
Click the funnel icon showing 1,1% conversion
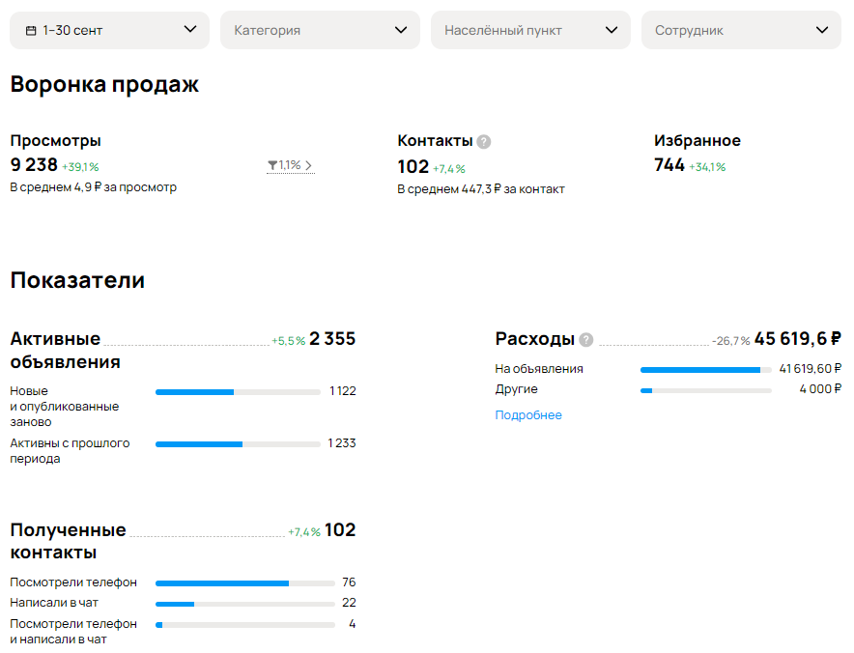pos(272,165)
